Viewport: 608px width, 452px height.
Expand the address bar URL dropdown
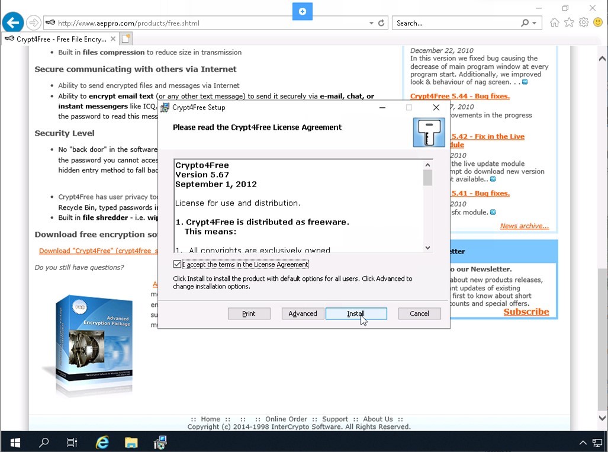pos(371,23)
